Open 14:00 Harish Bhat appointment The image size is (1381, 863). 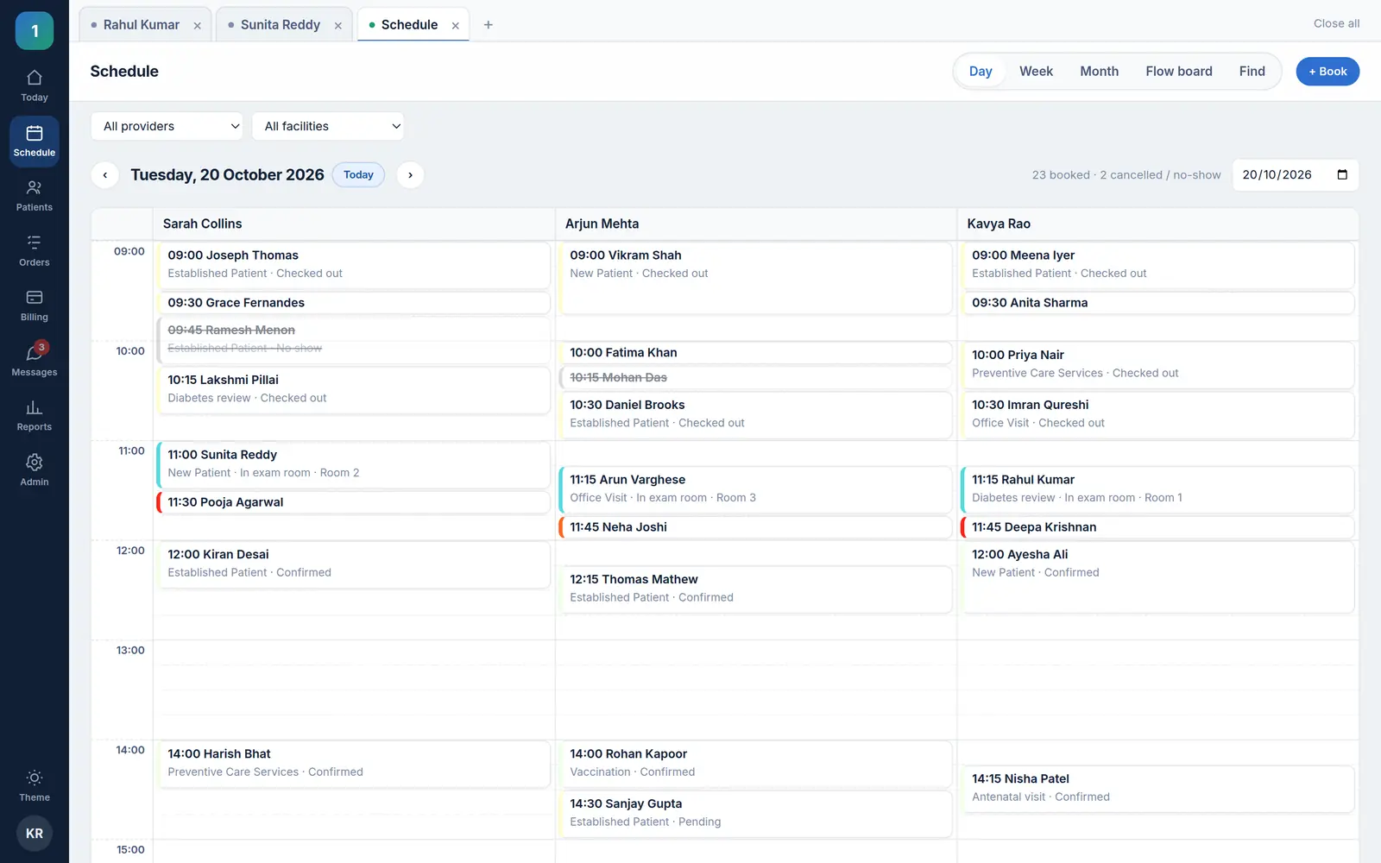click(x=353, y=764)
